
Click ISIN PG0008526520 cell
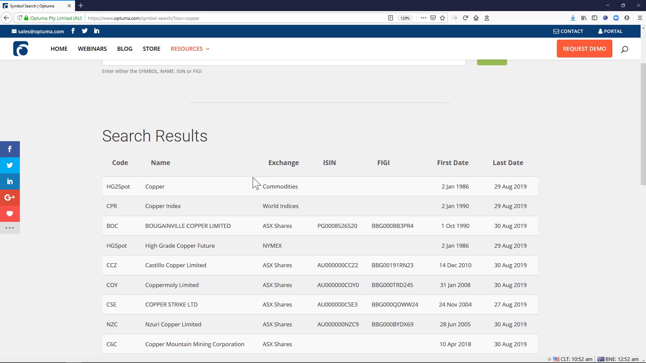tap(337, 226)
